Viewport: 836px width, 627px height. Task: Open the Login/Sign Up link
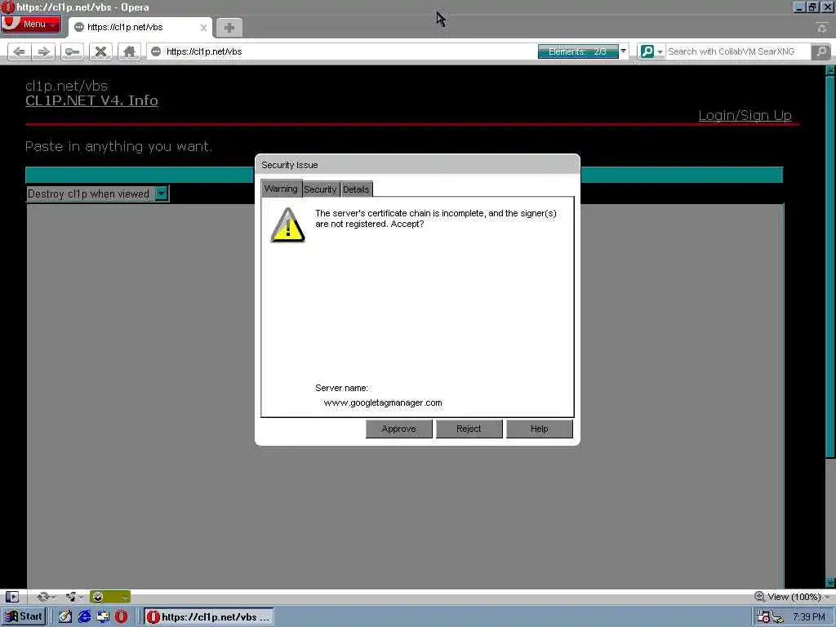point(745,115)
